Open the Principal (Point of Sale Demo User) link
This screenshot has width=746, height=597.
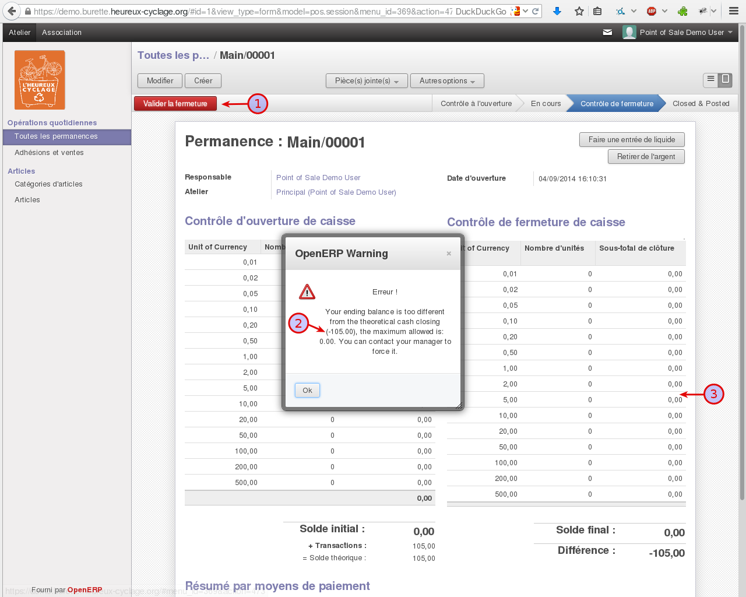click(x=336, y=192)
